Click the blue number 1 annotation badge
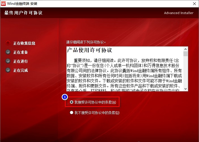Screen dimensions: 199x142 click(65, 97)
